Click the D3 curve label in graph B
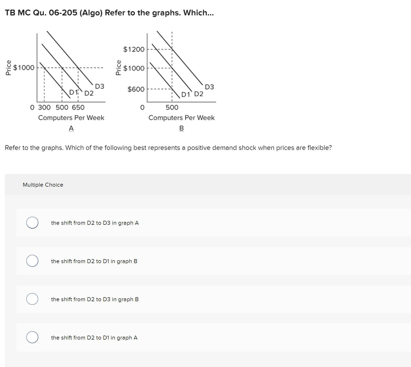Image resolution: width=411 pixels, height=367 pixels. click(x=209, y=87)
